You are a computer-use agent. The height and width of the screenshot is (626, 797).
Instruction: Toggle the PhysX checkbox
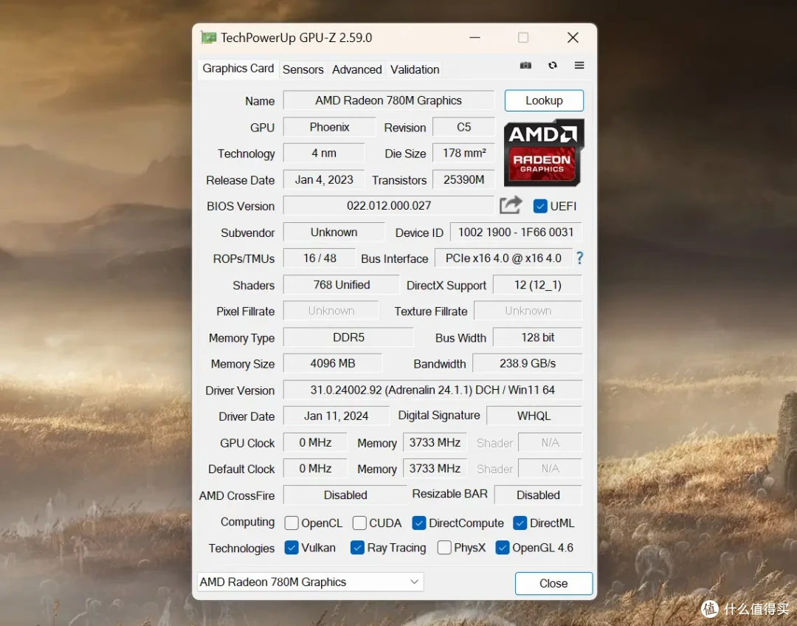click(444, 548)
